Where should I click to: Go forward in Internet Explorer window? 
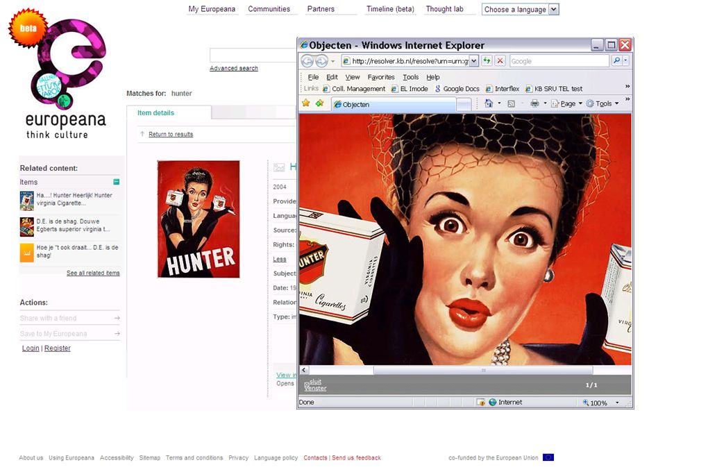click(321, 61)
